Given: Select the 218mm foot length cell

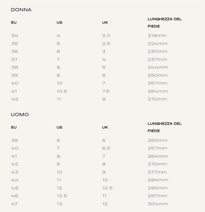Looking at the screenshot, I should click(x=157, y=36).
